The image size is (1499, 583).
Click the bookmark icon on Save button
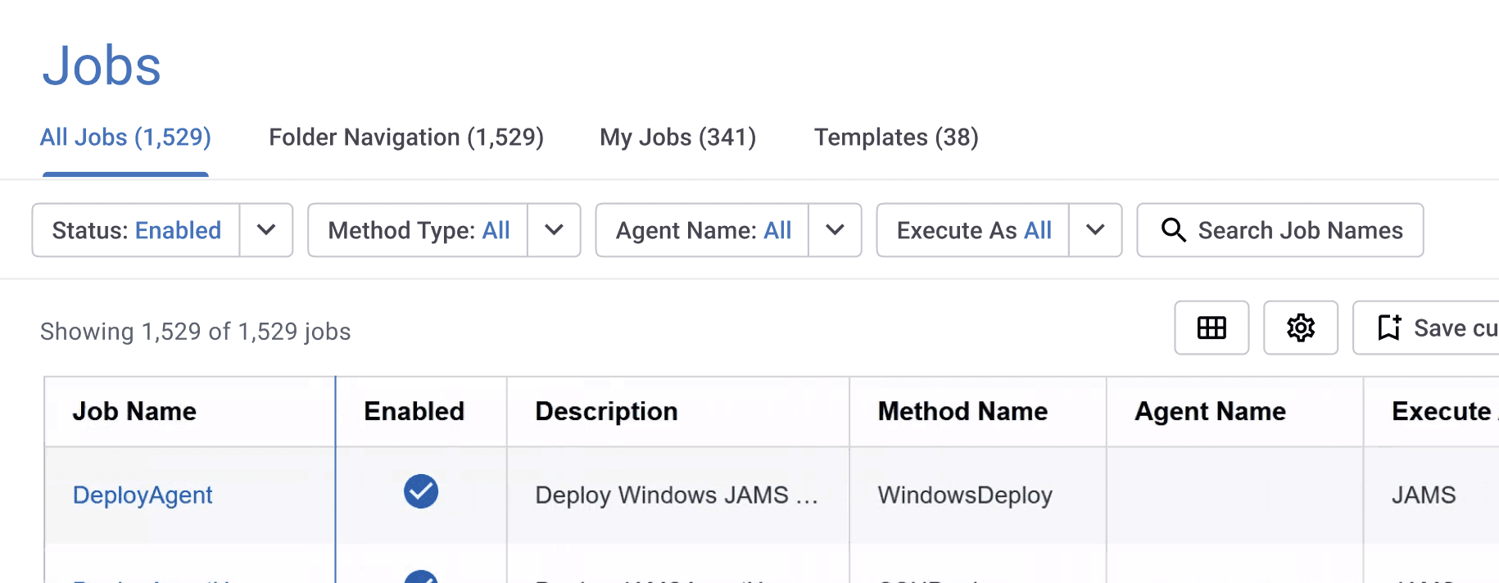(x=1389, y=328)
